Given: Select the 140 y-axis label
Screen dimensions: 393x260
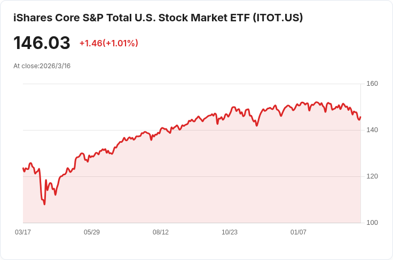Looking at the screenshot, I should [x=372, y=130].
